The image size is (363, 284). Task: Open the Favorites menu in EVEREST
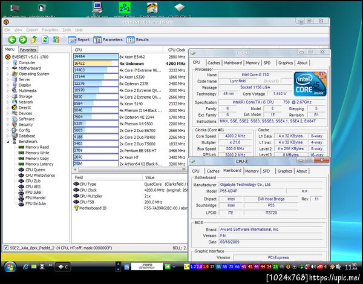(50, 30)
